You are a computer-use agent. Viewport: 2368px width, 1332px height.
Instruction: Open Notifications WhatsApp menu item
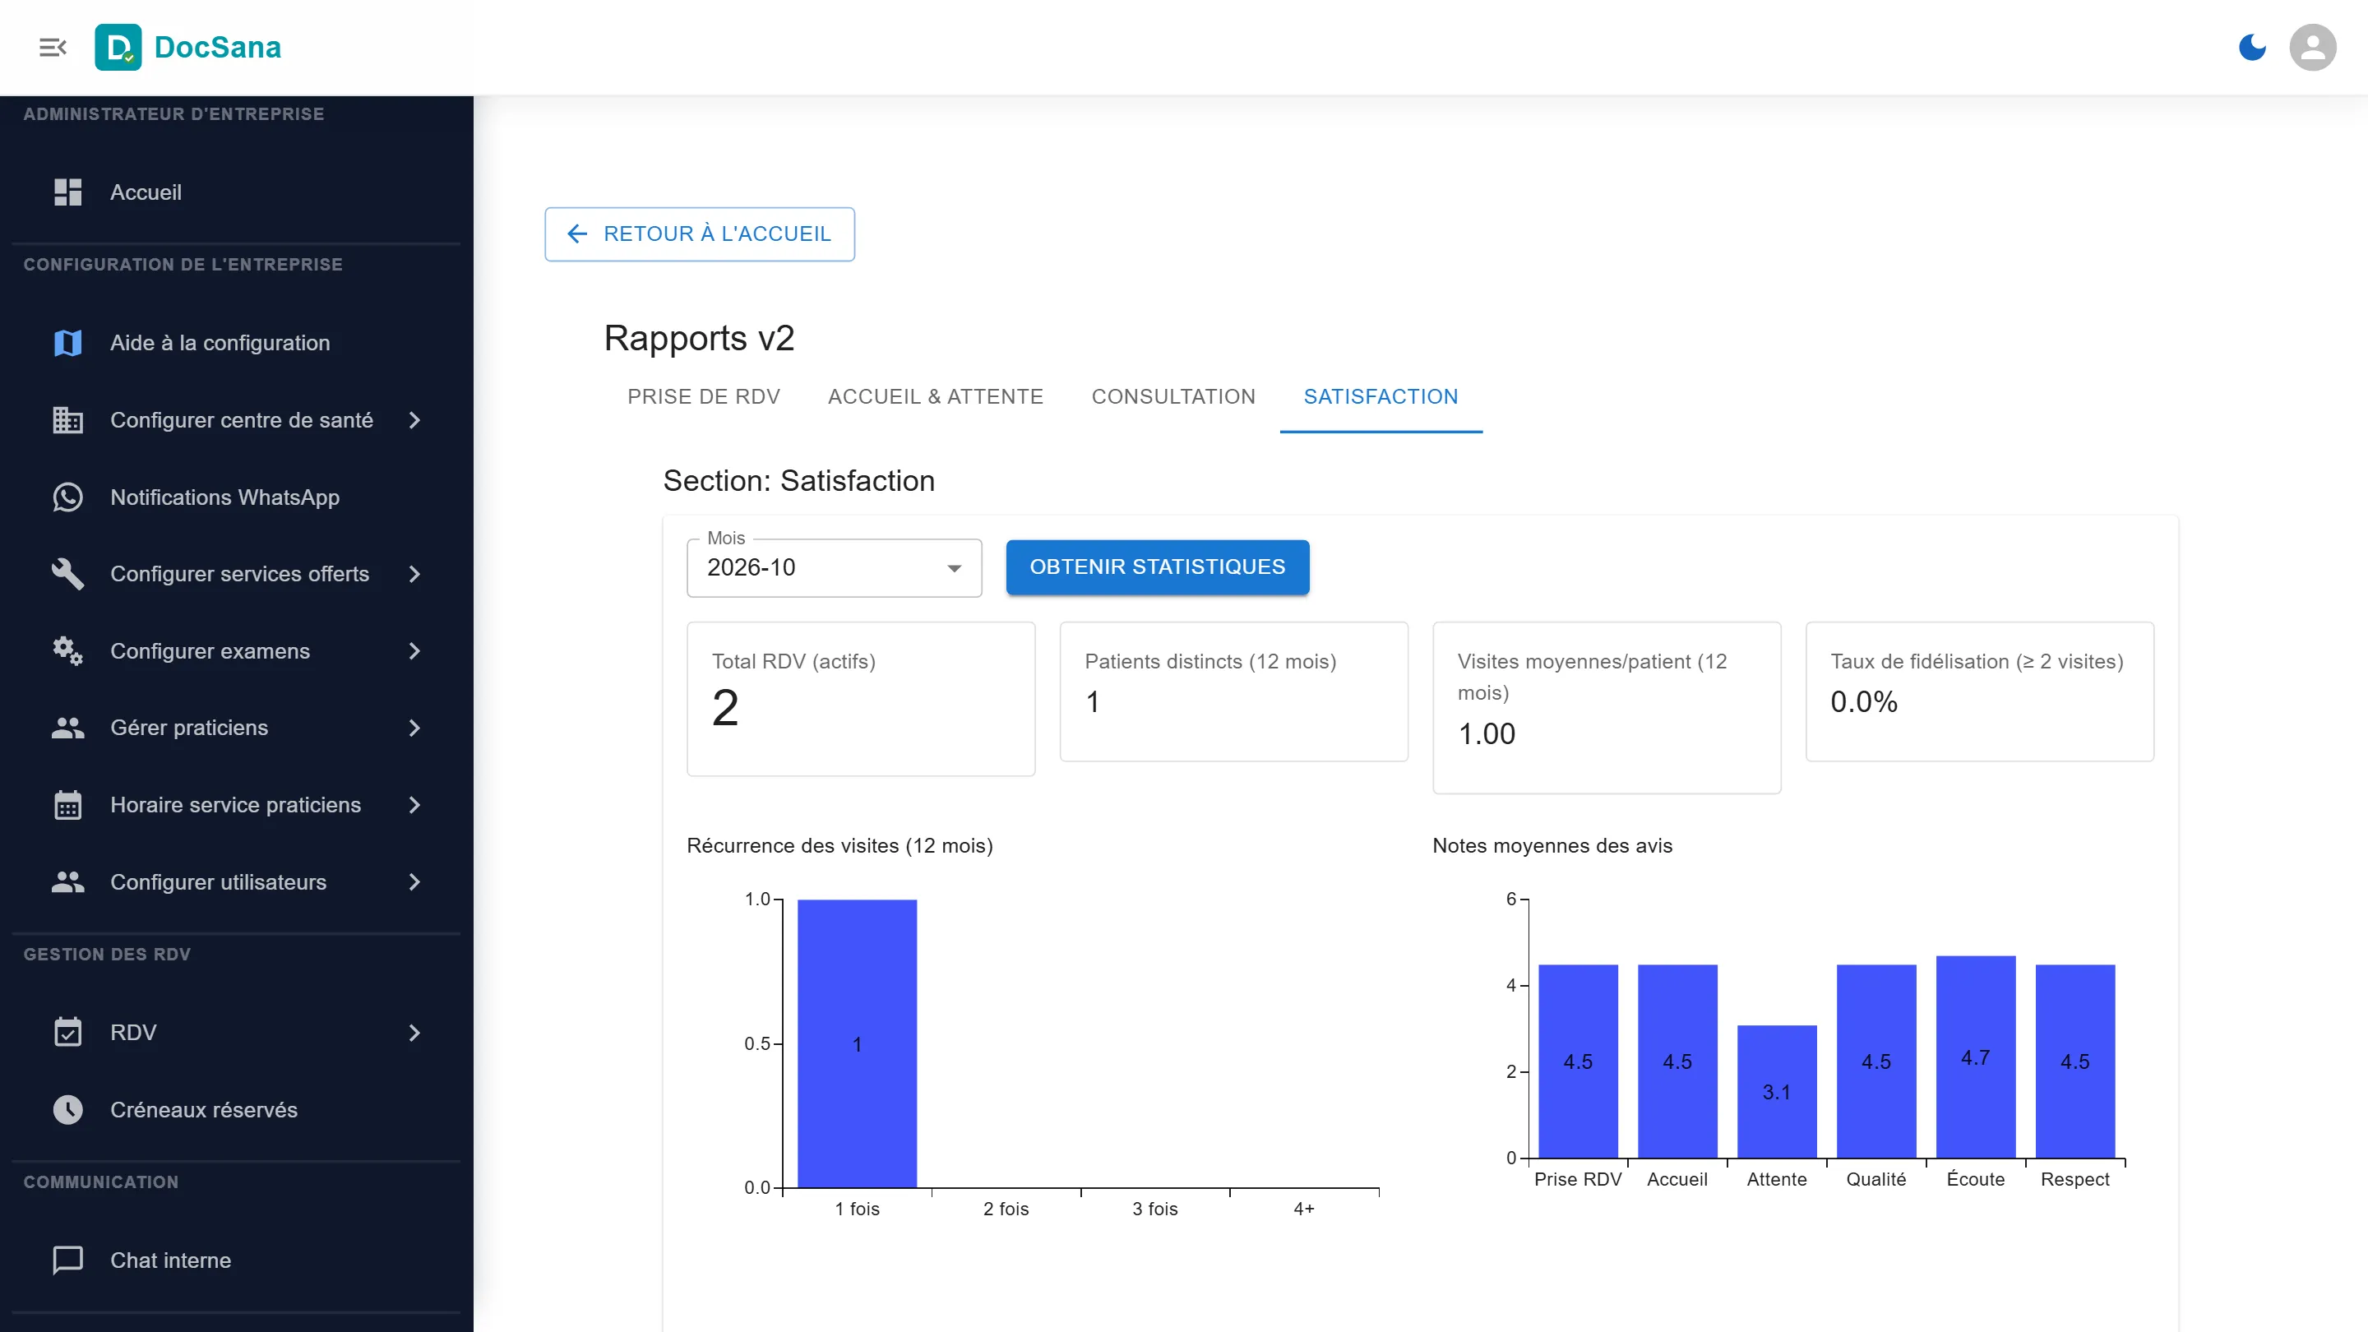pos(236,497)
